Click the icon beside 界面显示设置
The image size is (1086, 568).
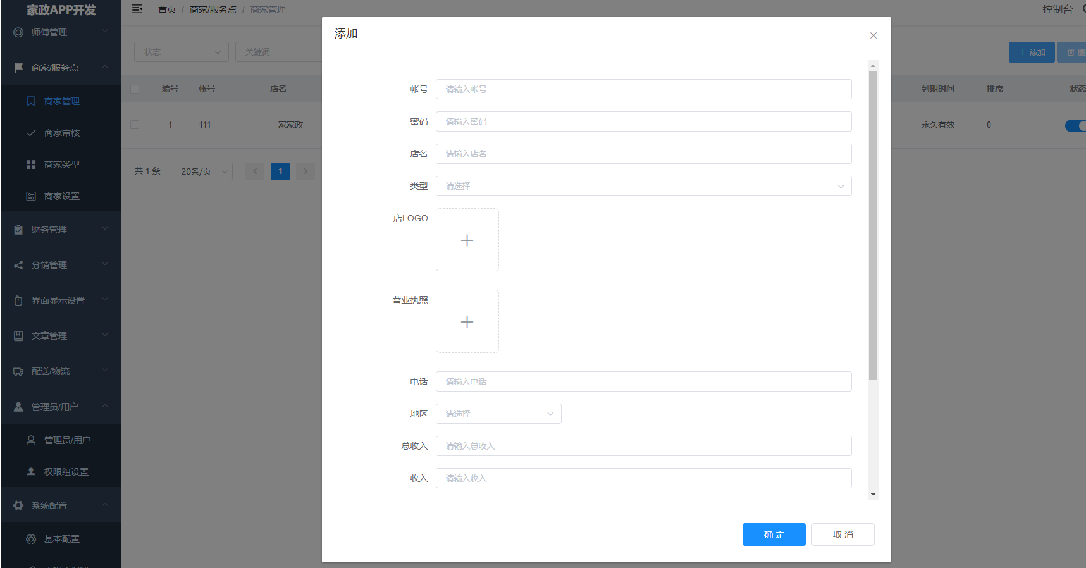click(18, 300)
